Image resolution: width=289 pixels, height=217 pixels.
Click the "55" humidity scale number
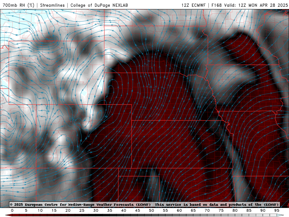coord(165,210)
